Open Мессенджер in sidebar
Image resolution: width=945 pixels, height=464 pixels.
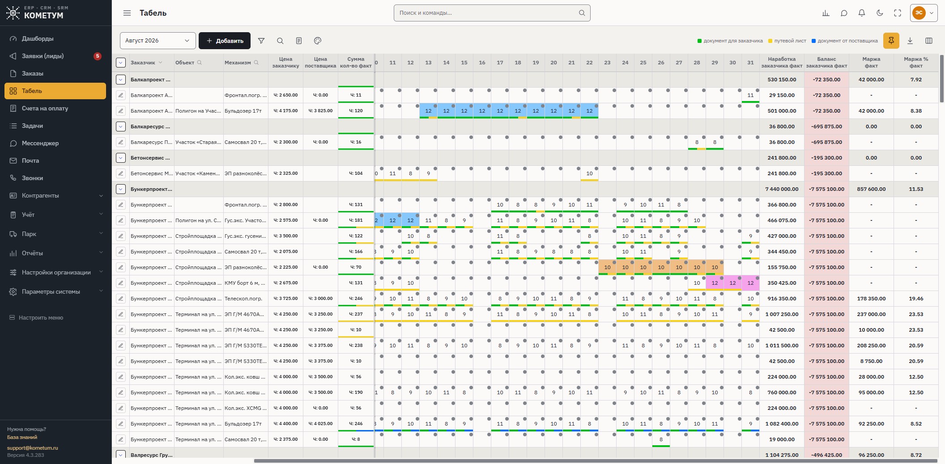pos(55,143)
